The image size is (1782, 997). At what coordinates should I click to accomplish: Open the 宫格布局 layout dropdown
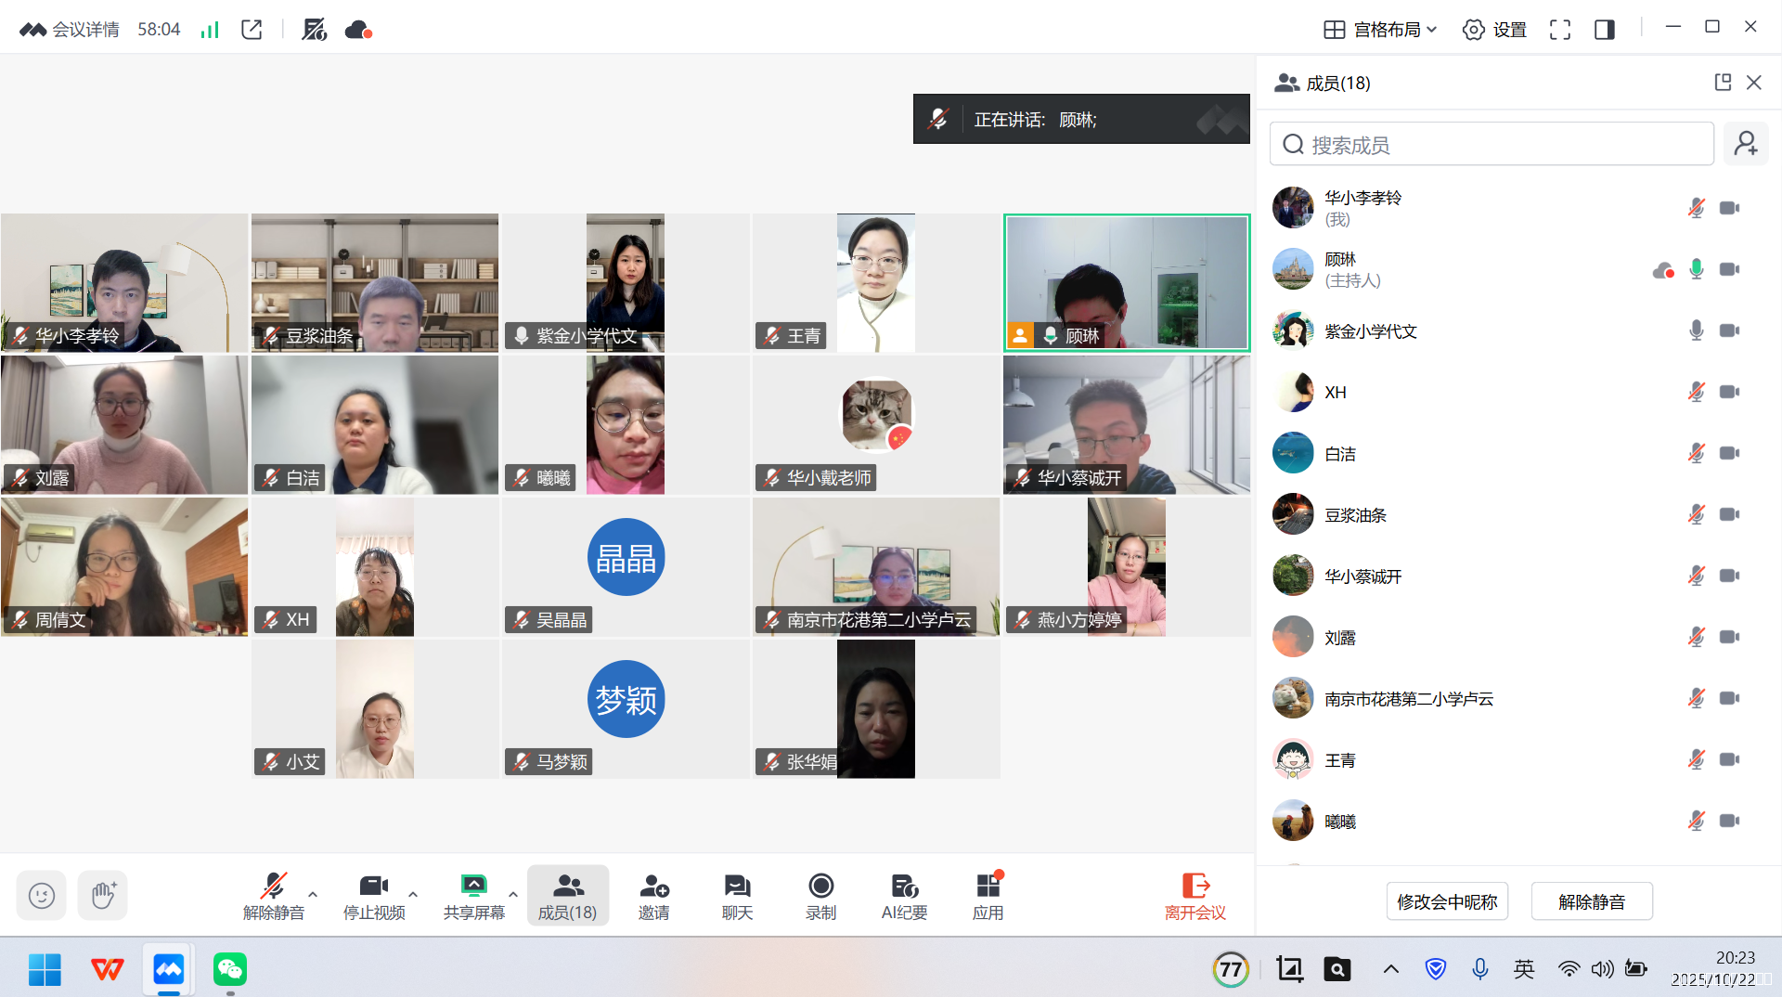coord(1380,30)
